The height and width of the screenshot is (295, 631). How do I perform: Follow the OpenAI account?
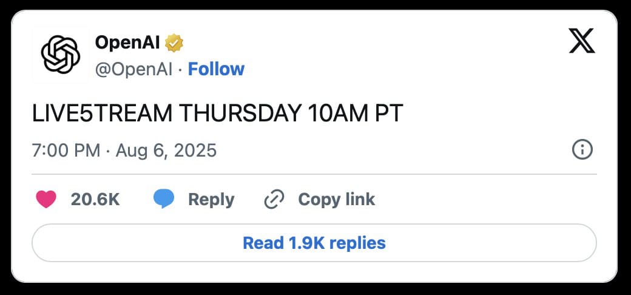[x=216, y=69]
